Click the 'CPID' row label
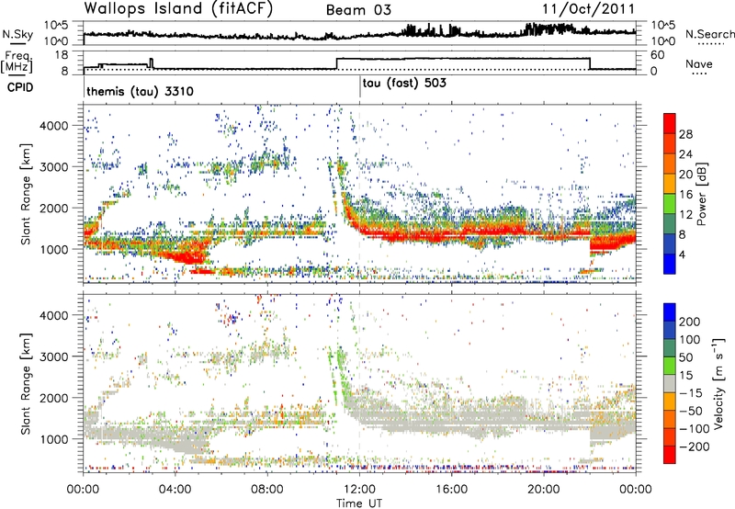The image size is (735, 509). pyautogui.click(x=20, y=87)
